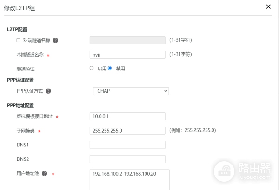The height and width of the screenshot is (190, 279).
Task: Open the PPP认证方式 CHAP dropdown
Action: 131,91
